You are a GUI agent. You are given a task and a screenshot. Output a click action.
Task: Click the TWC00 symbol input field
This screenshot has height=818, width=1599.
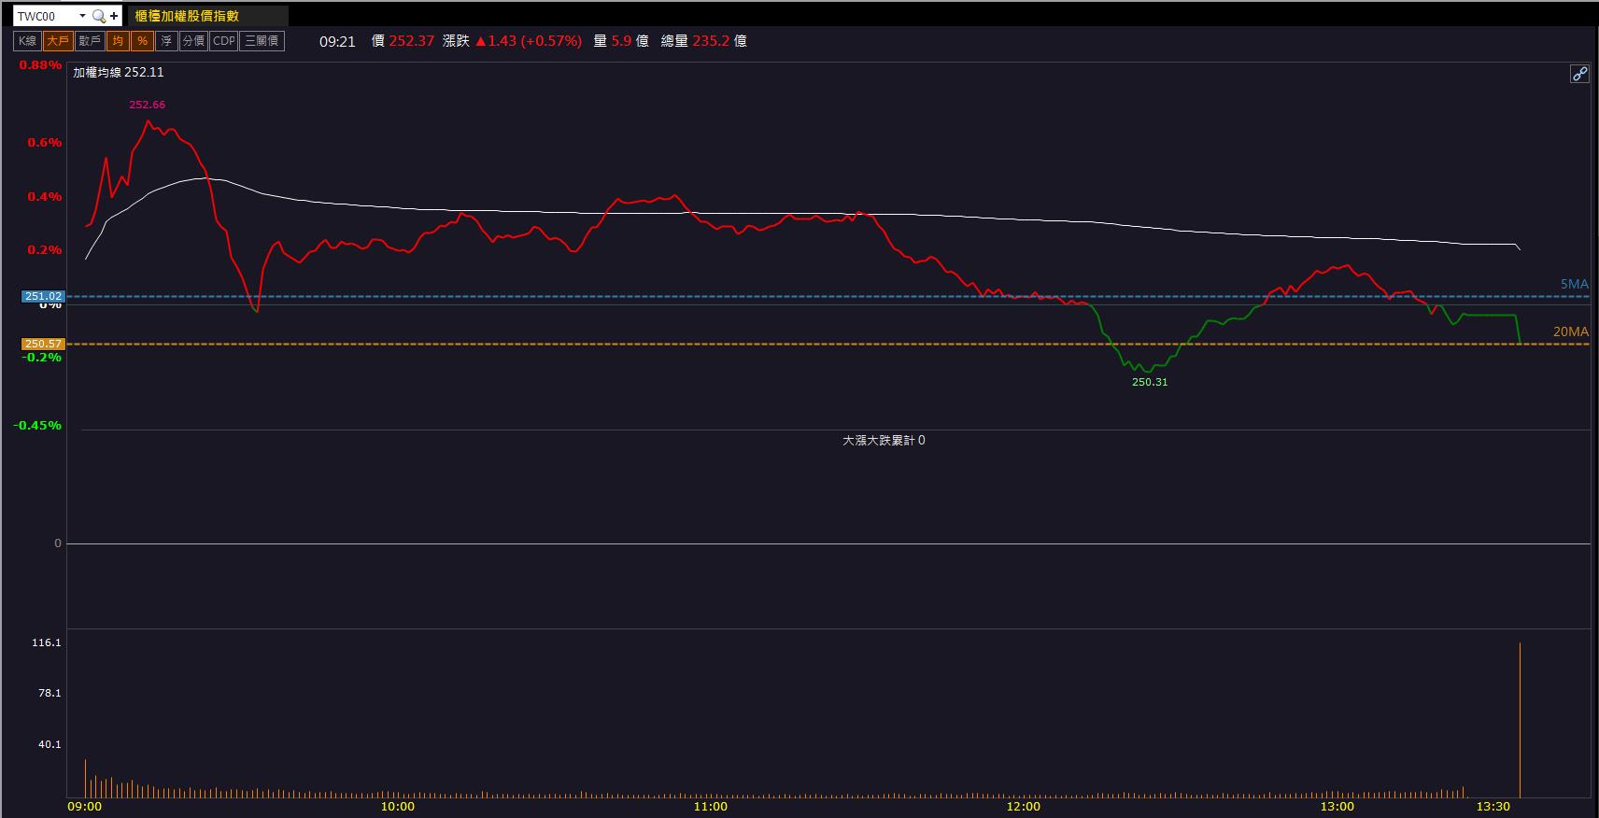click(x=46, y=16)
